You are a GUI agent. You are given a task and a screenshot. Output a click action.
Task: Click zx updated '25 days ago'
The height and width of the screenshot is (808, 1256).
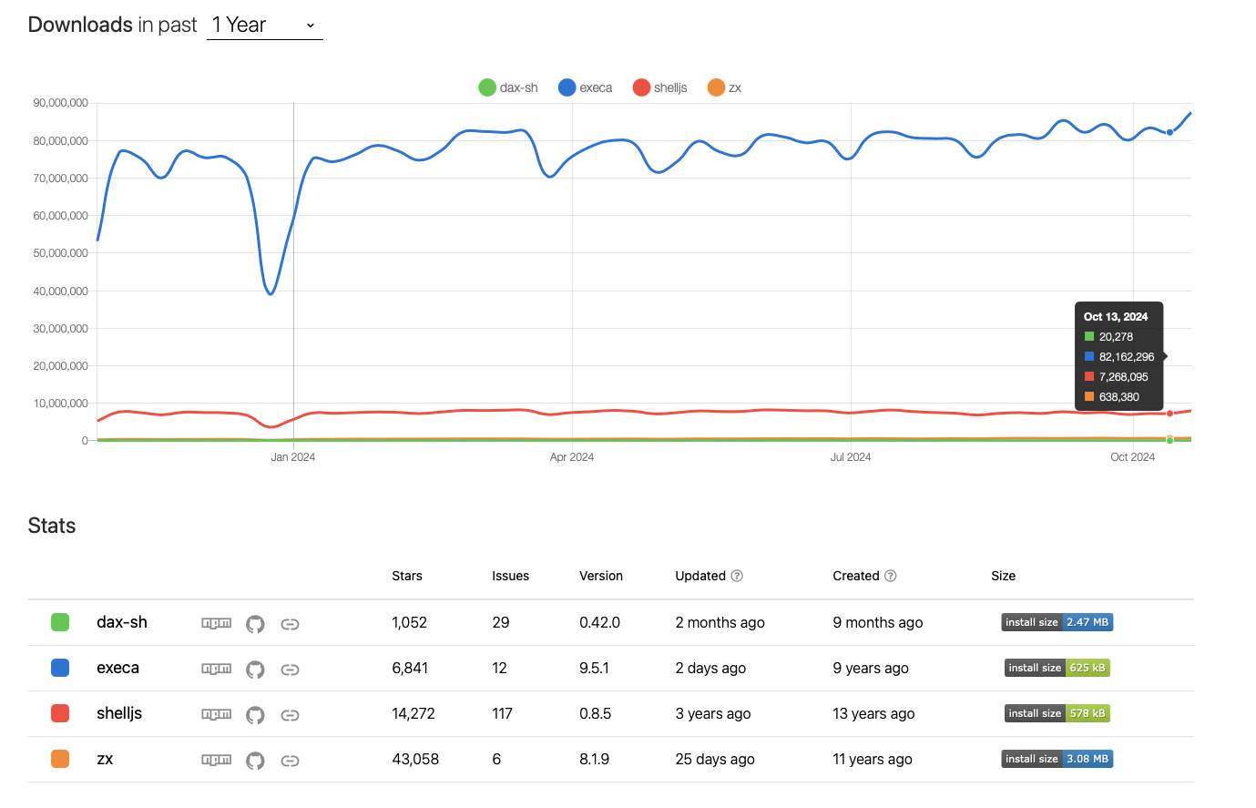click(x=715, y=759)
